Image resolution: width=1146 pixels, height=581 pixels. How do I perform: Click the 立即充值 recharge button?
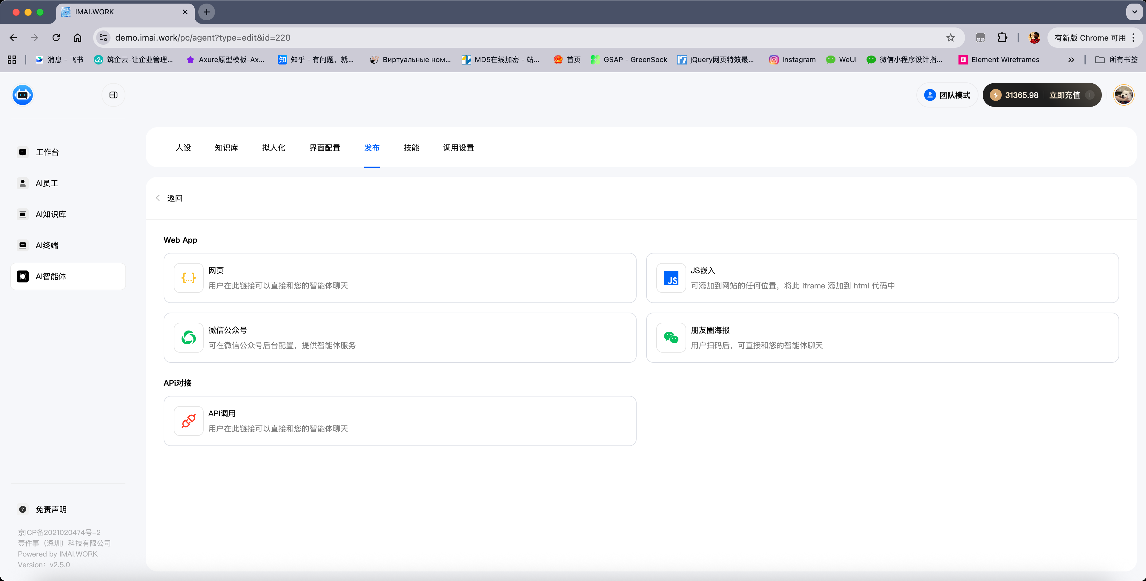pos(1065,95)
